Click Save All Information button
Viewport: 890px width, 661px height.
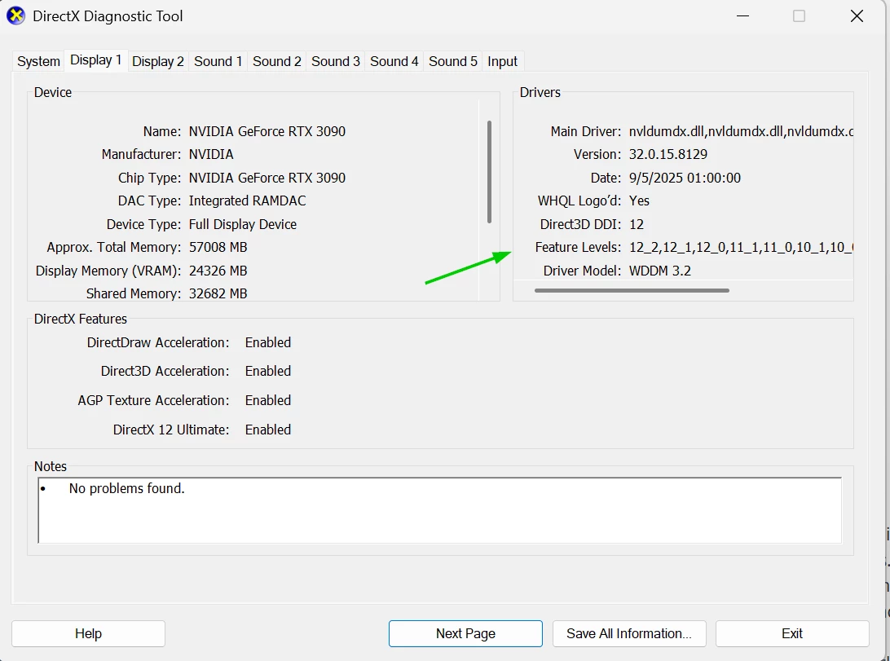point(629,633)
